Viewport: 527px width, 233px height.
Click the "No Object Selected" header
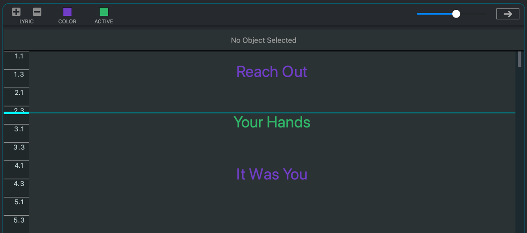[x=263, y=40]
